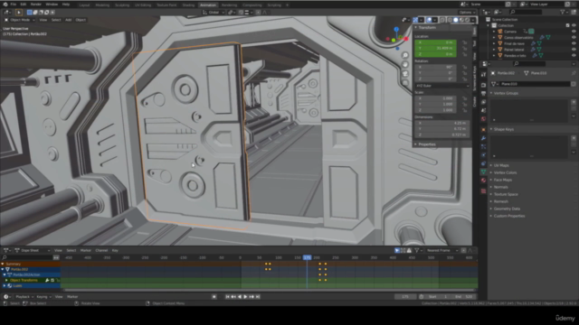Open the Playback popover
The width and height of the screenshot is (579, 325).
24,297
